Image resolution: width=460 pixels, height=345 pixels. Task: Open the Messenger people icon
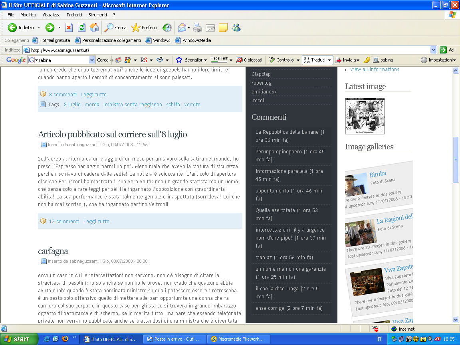[x=236, y=28]
